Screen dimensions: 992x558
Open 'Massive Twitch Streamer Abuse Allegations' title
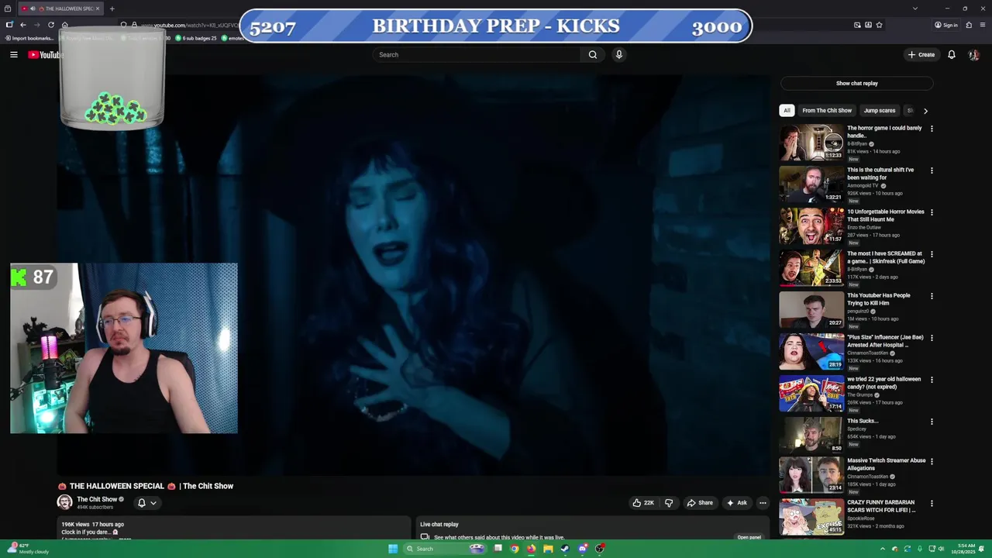pos(886,464)
